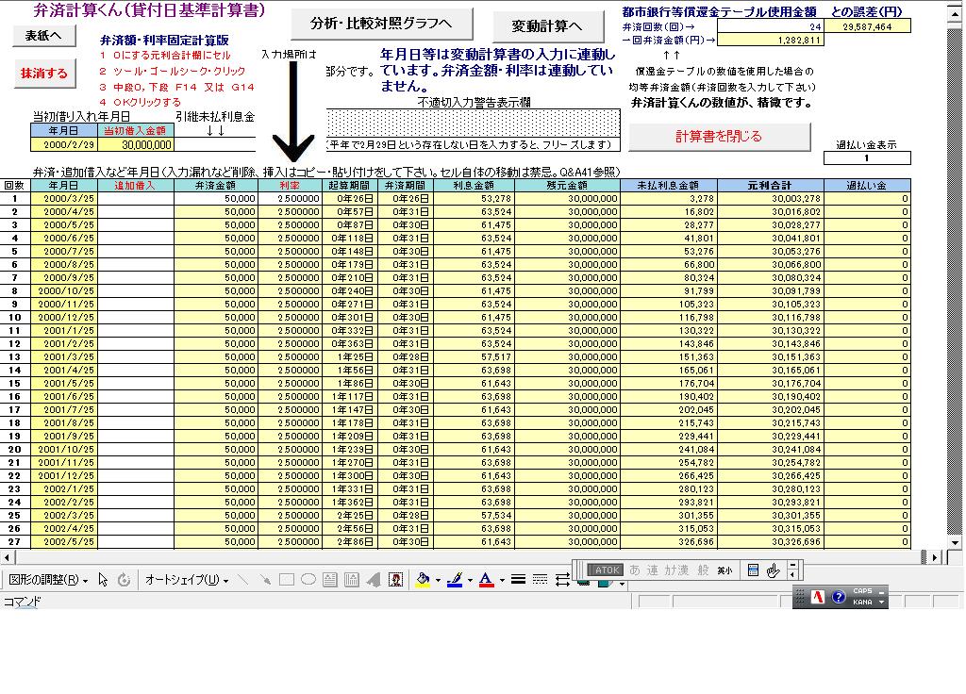
Task: Select the 利率 column header
Action: [x=290, y=186]
